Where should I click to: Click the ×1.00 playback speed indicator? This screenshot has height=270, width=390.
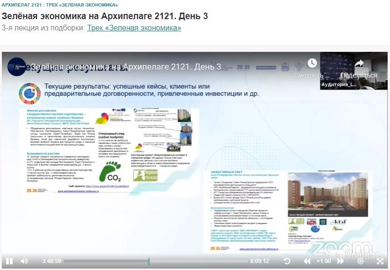point(324,261)
